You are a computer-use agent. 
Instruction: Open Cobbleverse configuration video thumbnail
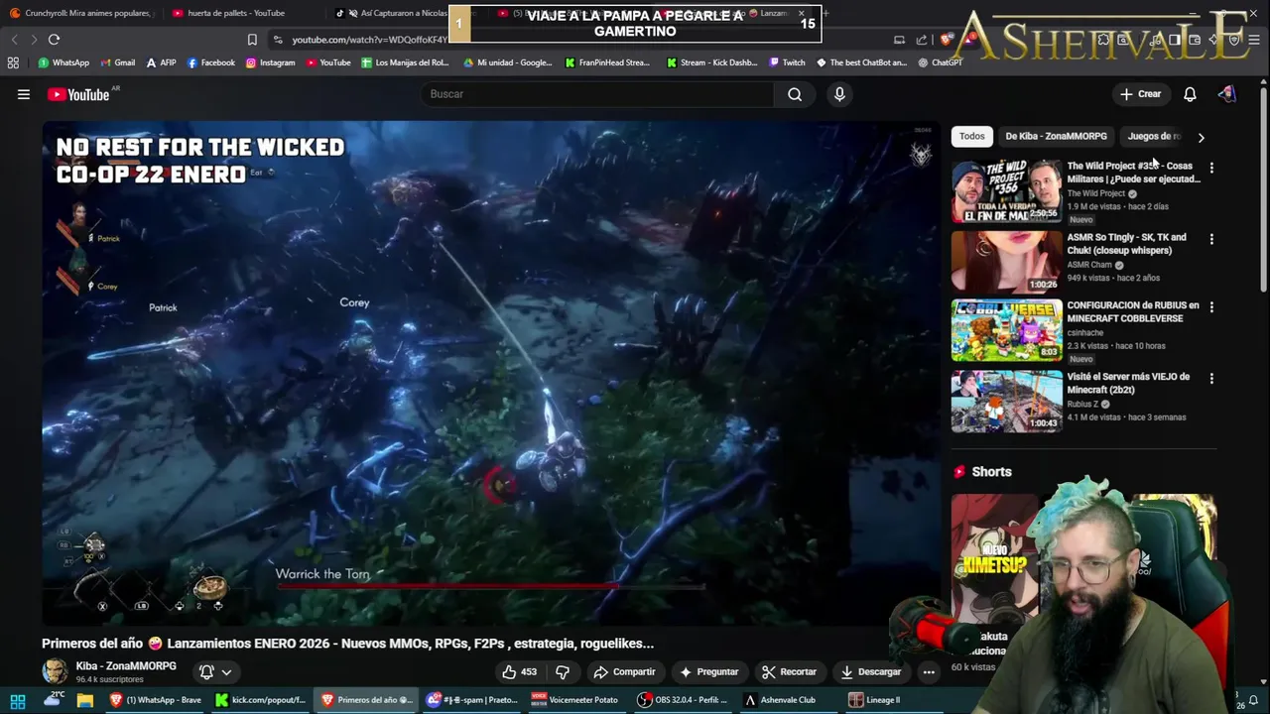1006,330
